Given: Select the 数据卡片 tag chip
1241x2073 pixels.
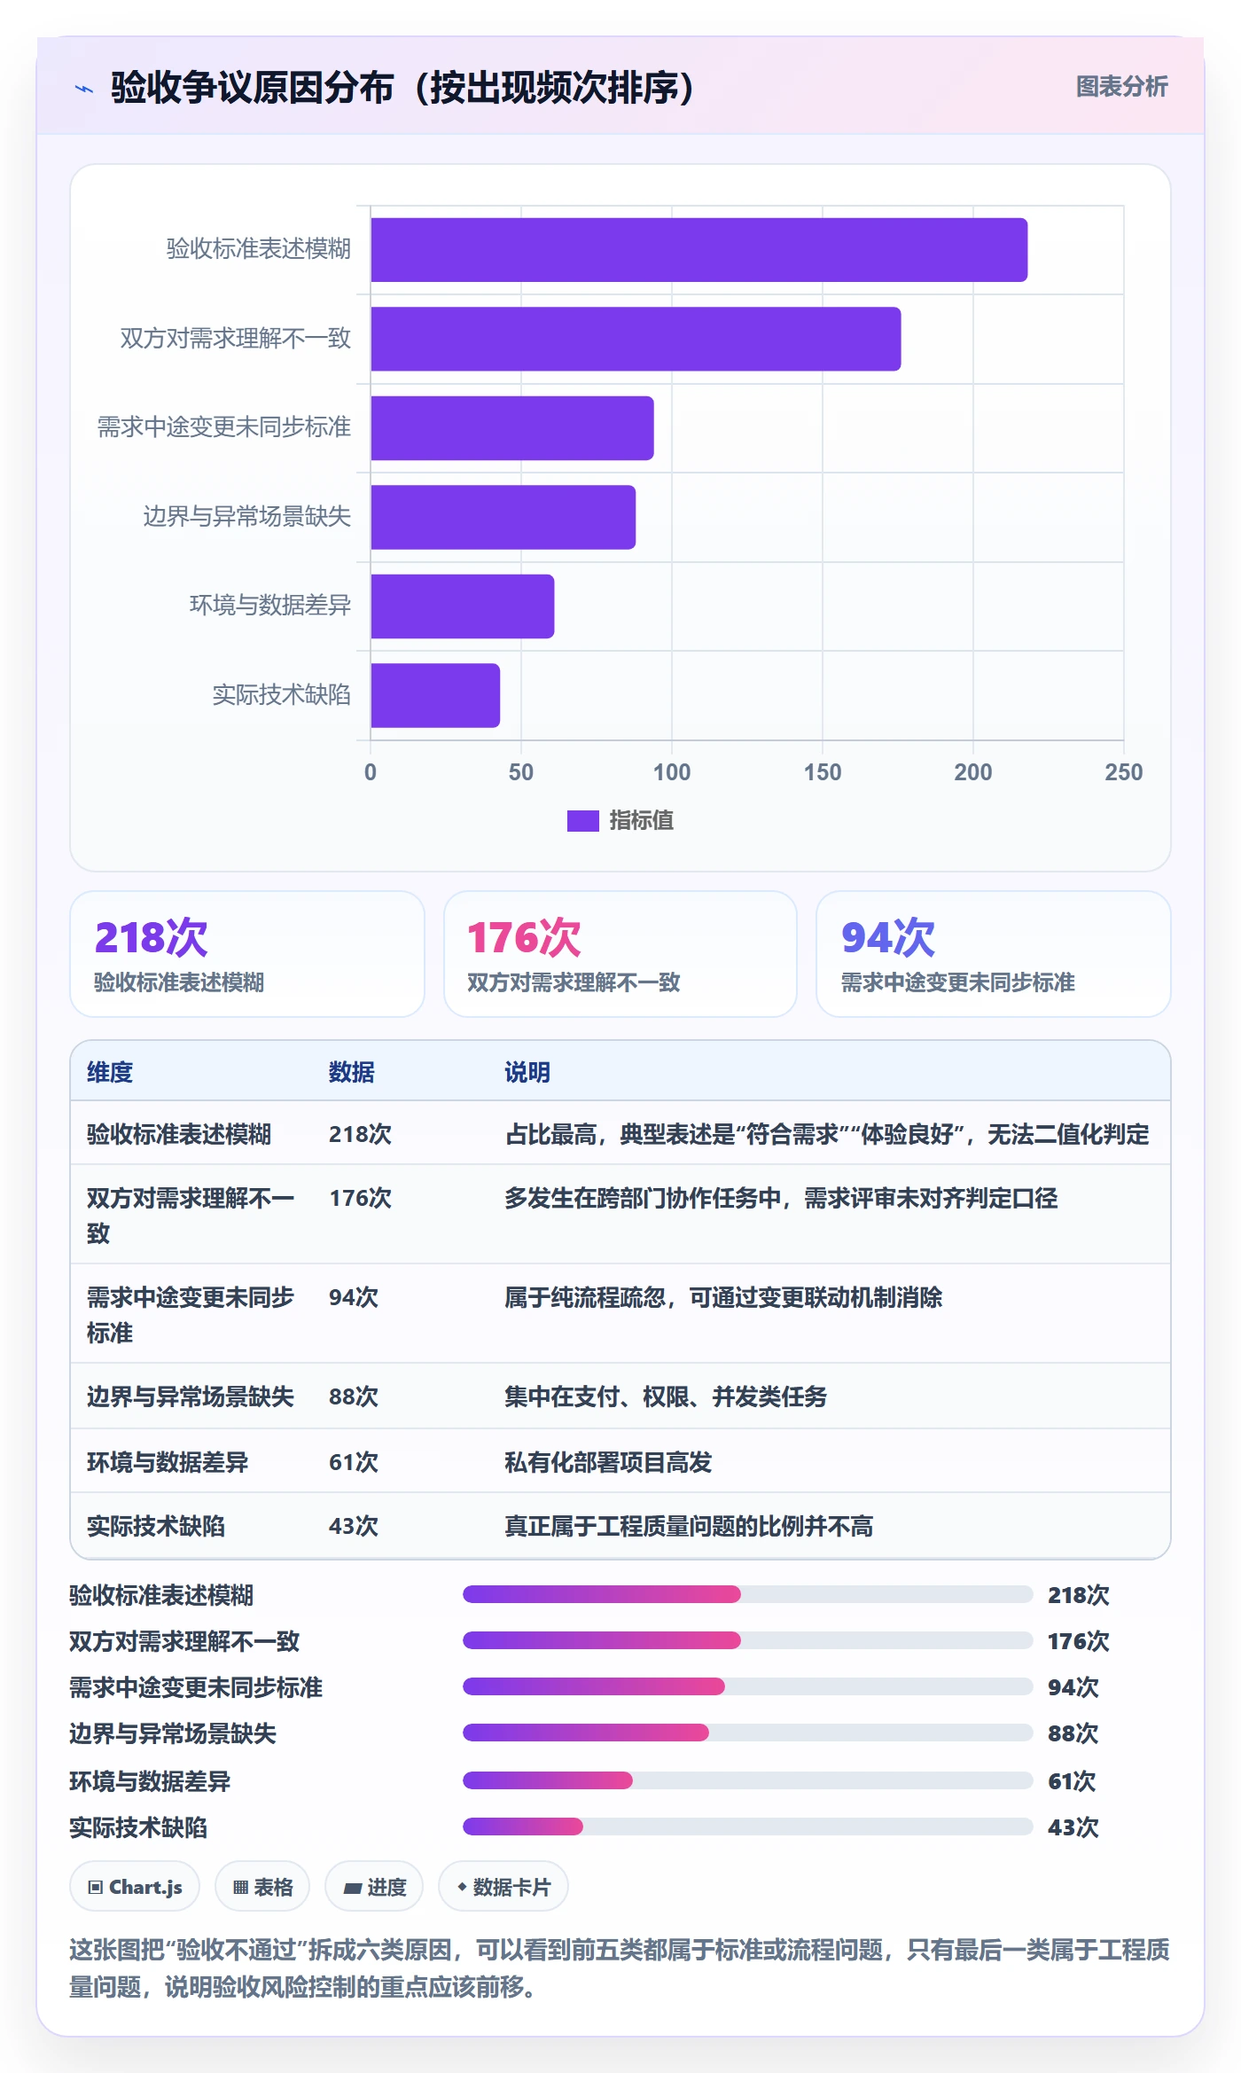Looking at the screenshot, I should pyautogui.click(x=503, y=1887).
